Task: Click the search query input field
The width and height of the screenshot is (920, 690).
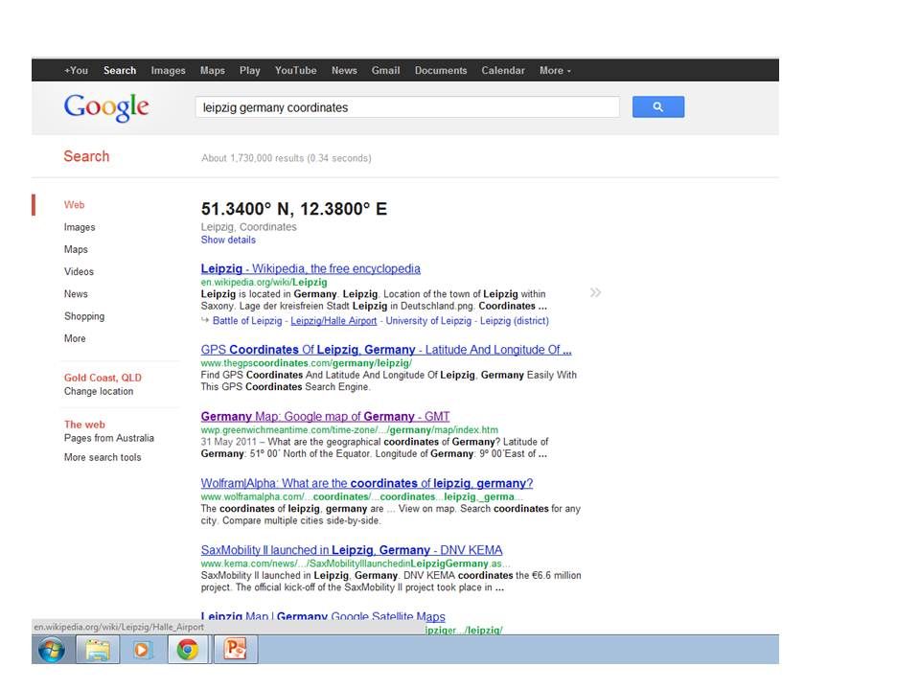Action: point(407,107)
